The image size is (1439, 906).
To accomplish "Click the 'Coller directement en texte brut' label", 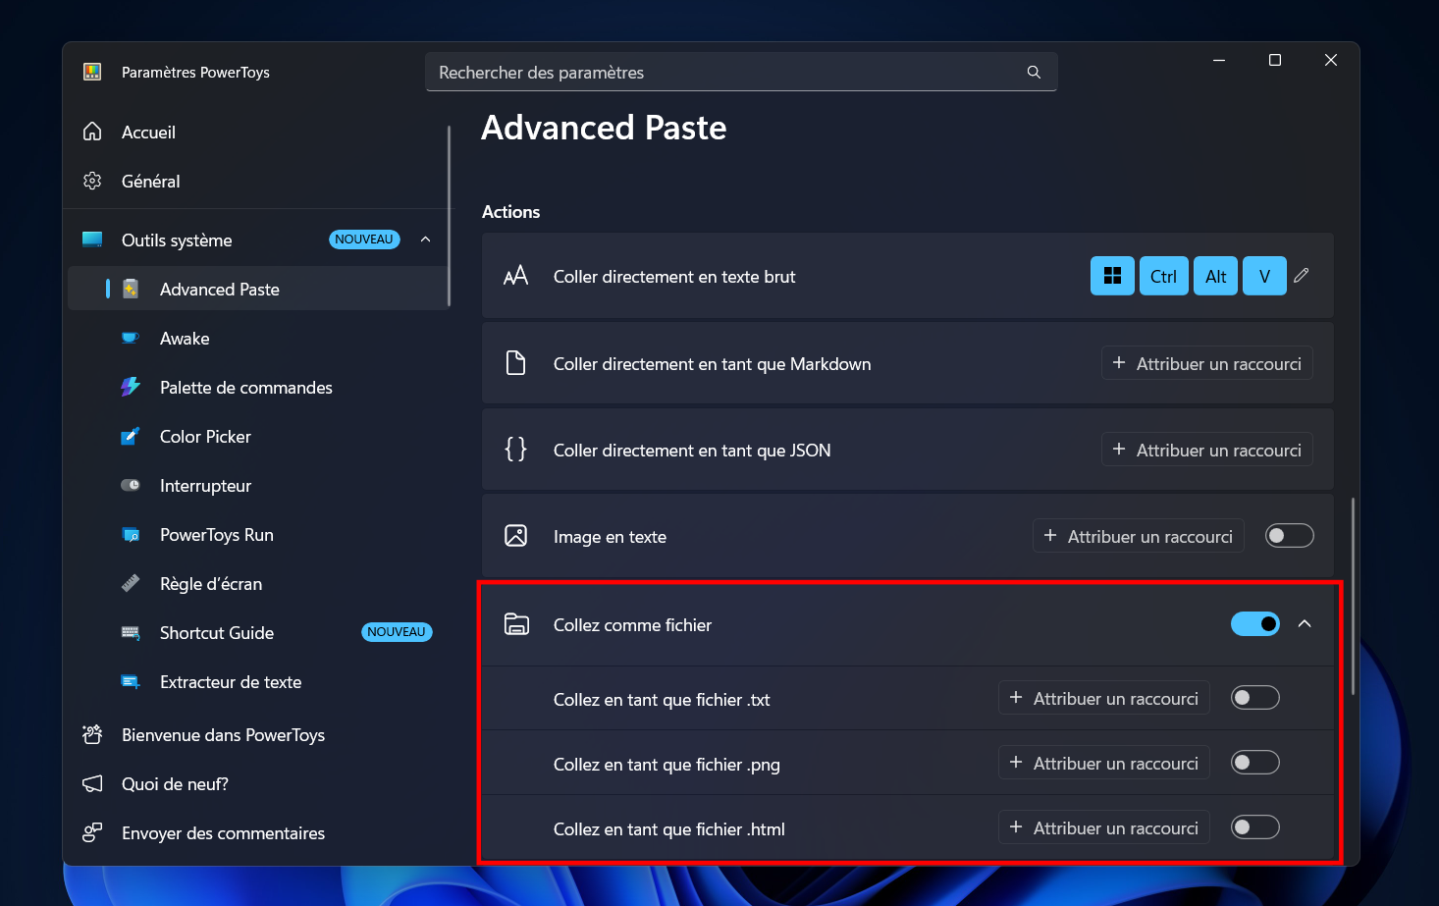I will coord(674,277).
